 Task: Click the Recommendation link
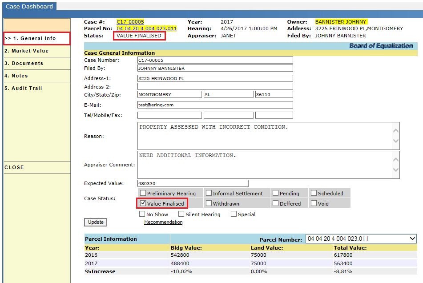tap(163, 222)
